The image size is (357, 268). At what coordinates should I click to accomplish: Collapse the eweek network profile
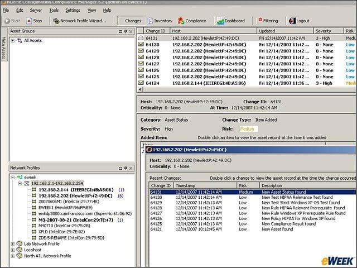point(13,178)
